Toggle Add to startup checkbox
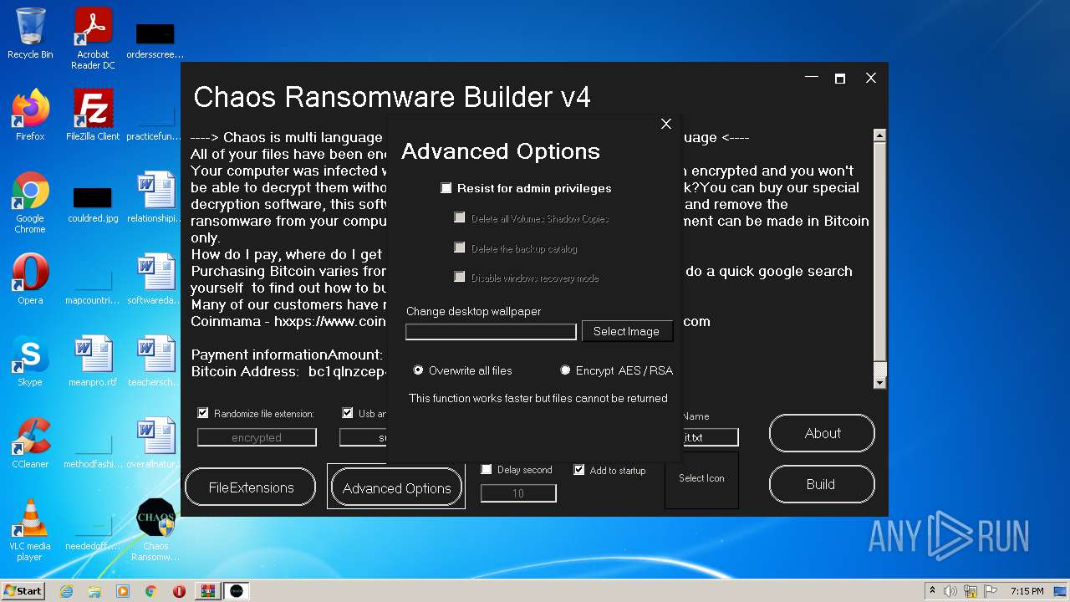Screen dimensions: 1070x602 [x=579, y=470]
